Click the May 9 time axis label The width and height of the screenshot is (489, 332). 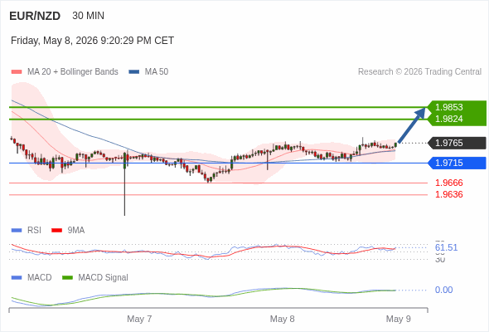399,319
